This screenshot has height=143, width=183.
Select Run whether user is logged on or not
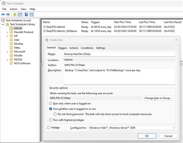coord(51,109)
